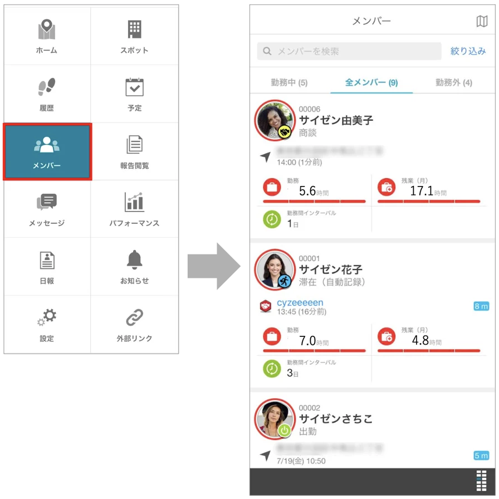
Task: Click the search magnifier icon
Action: [267, 51]
